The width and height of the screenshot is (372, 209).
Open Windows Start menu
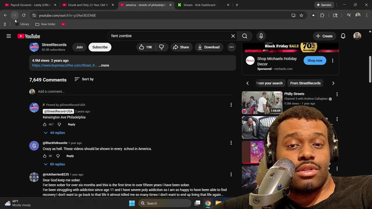click(x=132, y=203)
